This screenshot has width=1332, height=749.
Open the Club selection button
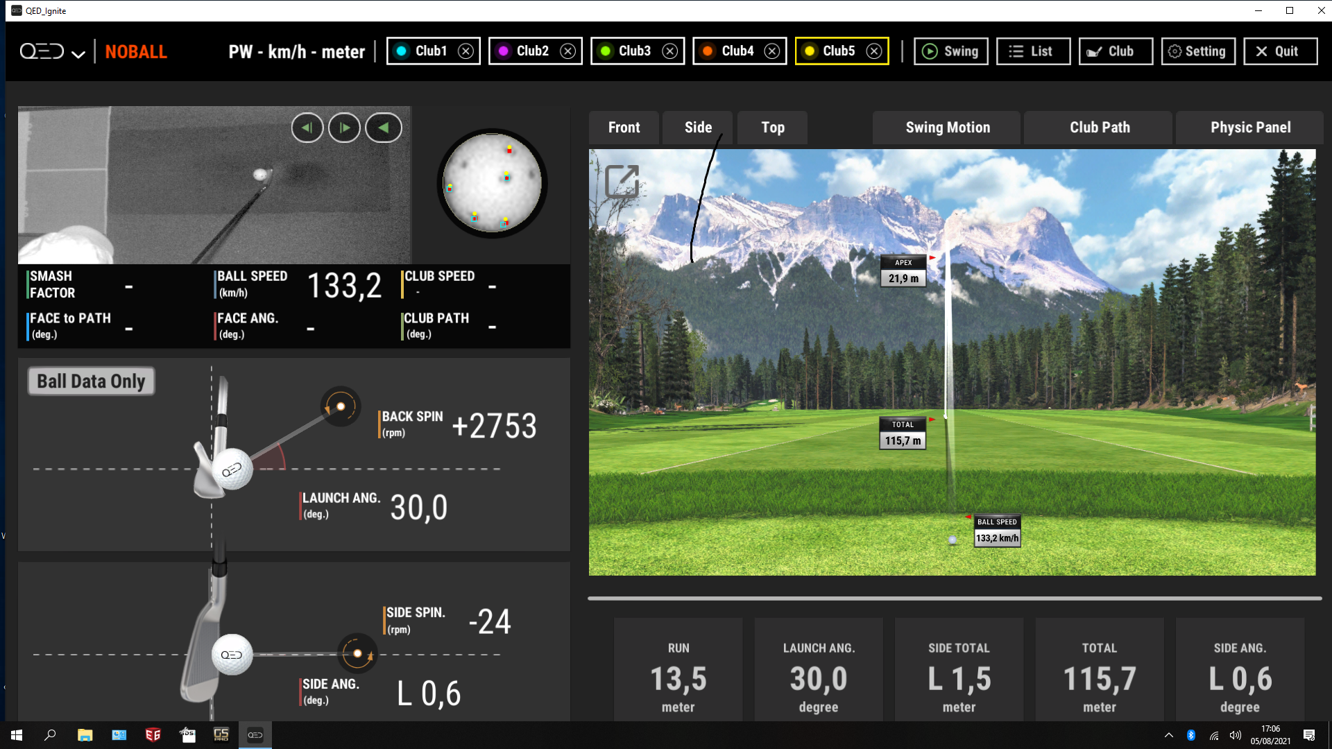point(1115,51)
